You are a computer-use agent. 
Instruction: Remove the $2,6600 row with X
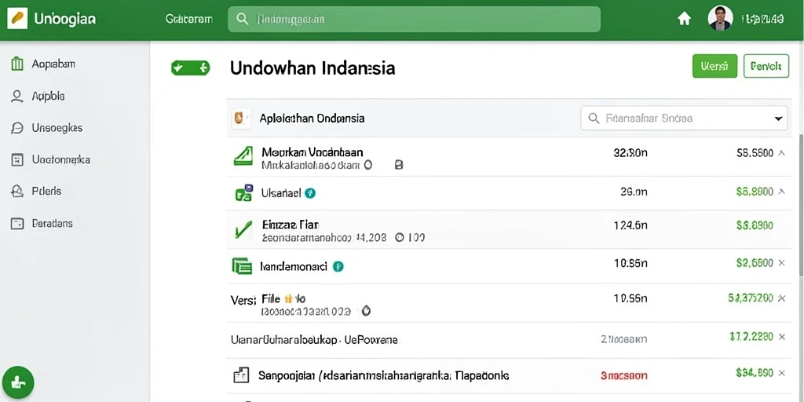781,263
